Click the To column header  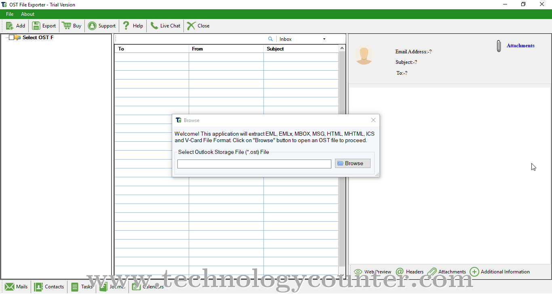pos(152,49)
